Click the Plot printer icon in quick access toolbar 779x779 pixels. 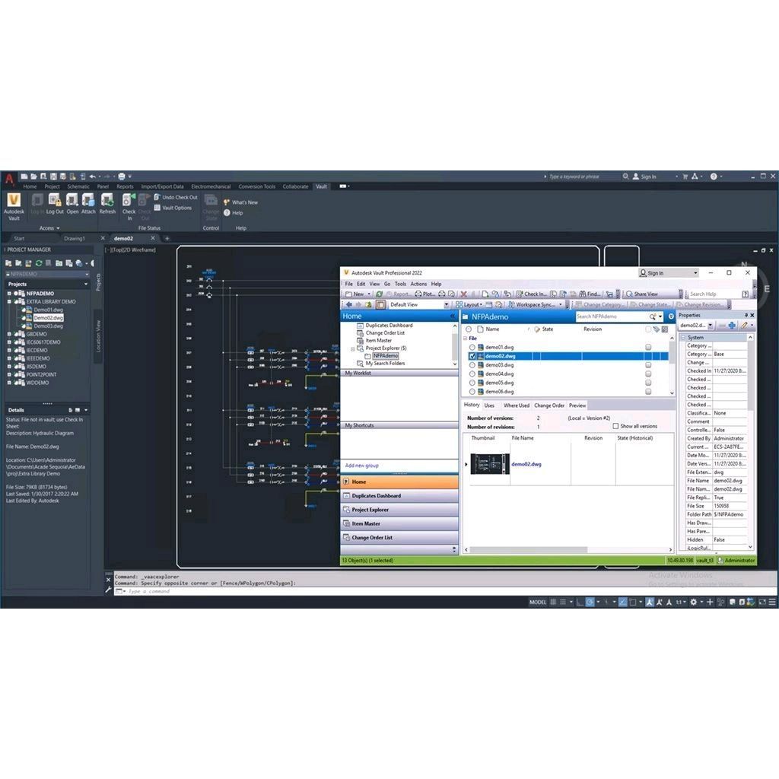click(121, 176)
